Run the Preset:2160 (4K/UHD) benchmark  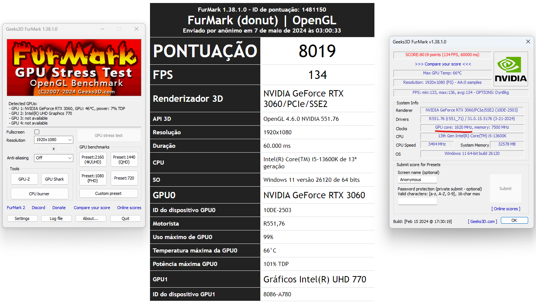[93, 159]
